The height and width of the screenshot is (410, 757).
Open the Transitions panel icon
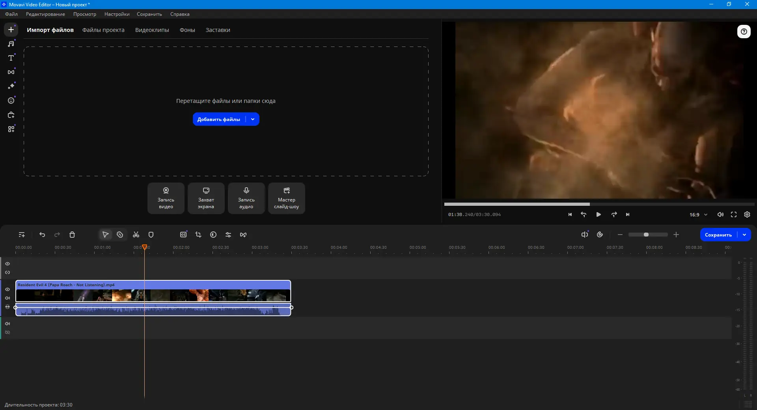point(11,72)
